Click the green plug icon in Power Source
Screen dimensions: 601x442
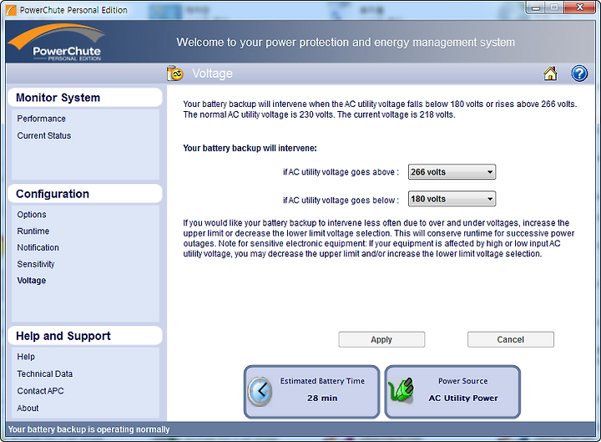401,390
